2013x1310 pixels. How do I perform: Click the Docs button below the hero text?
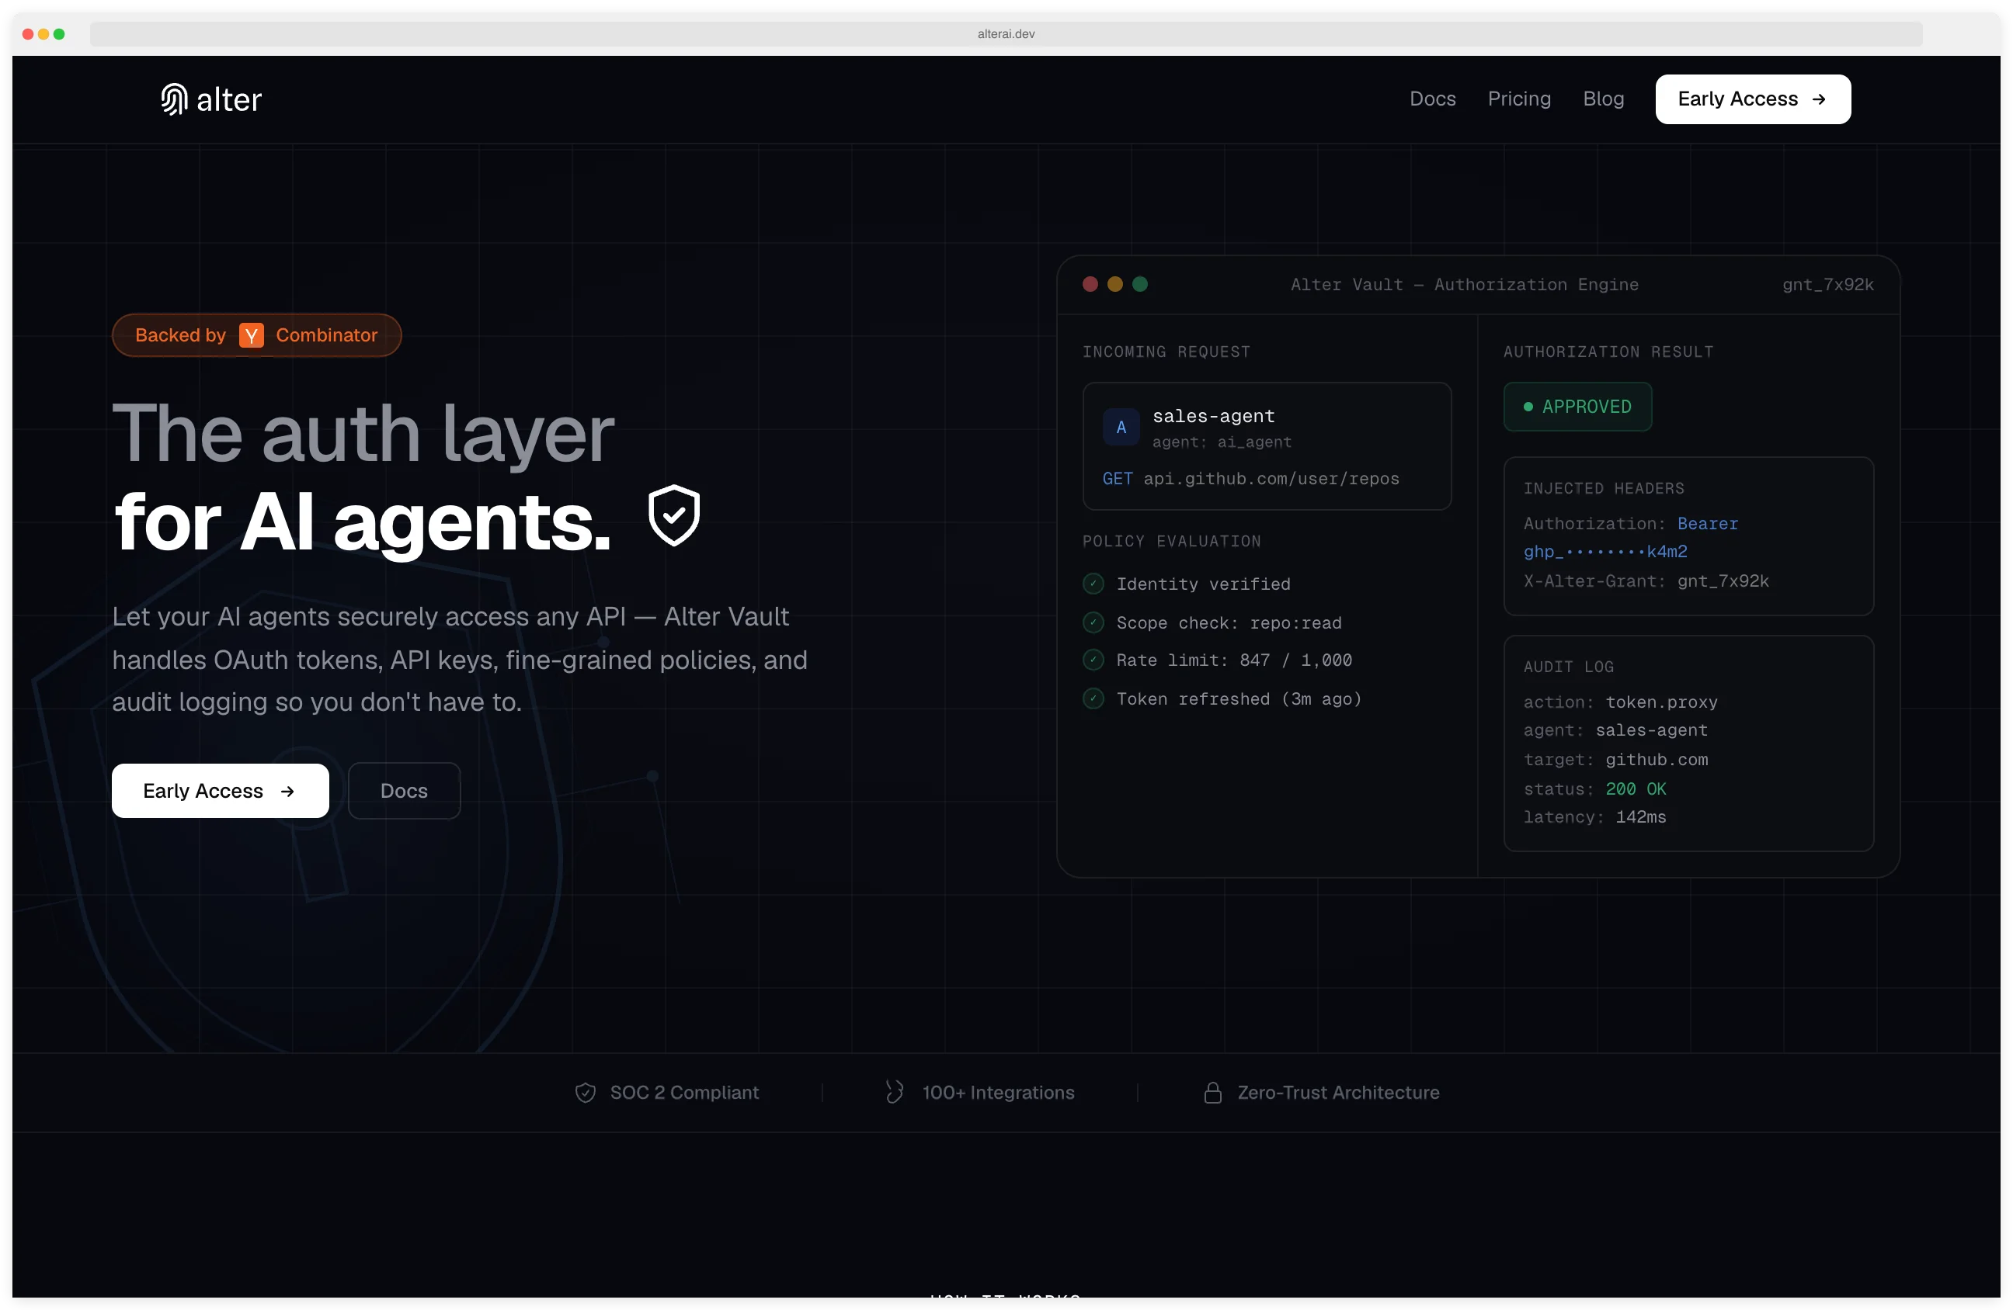[403, 791]
